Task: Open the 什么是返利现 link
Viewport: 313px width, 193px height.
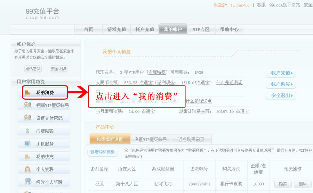Action: (x=230, y=83)
